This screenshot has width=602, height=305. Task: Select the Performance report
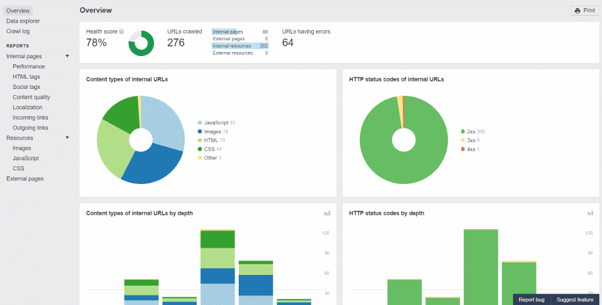[29, 66]
